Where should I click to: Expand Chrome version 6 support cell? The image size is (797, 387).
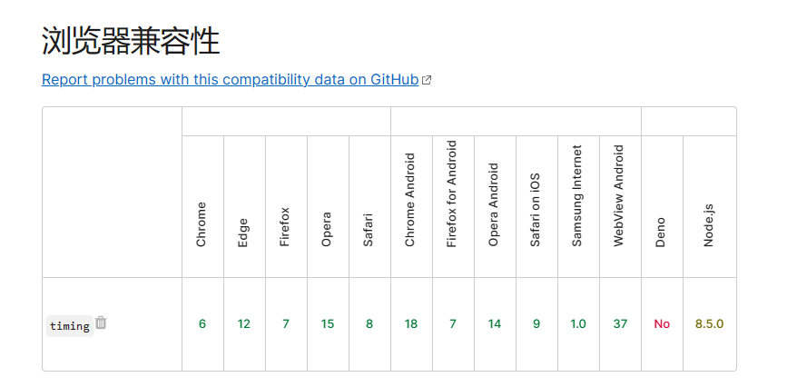[202, 324]
